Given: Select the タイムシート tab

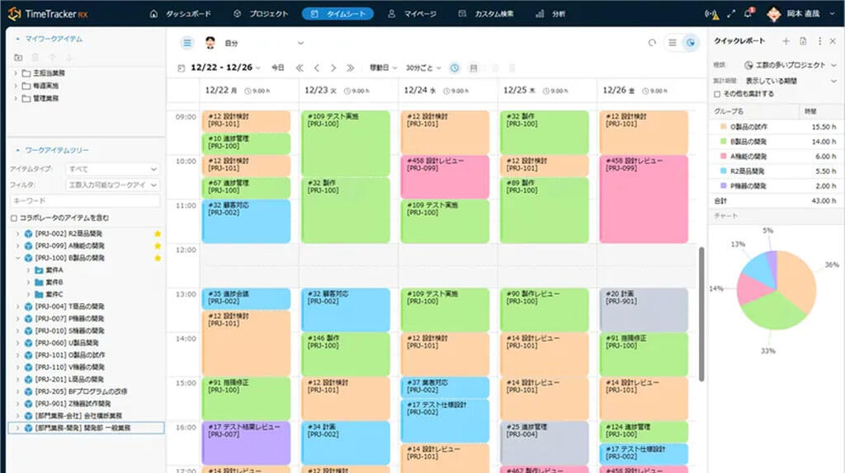Looking at the screenshot, I should 338,14.
